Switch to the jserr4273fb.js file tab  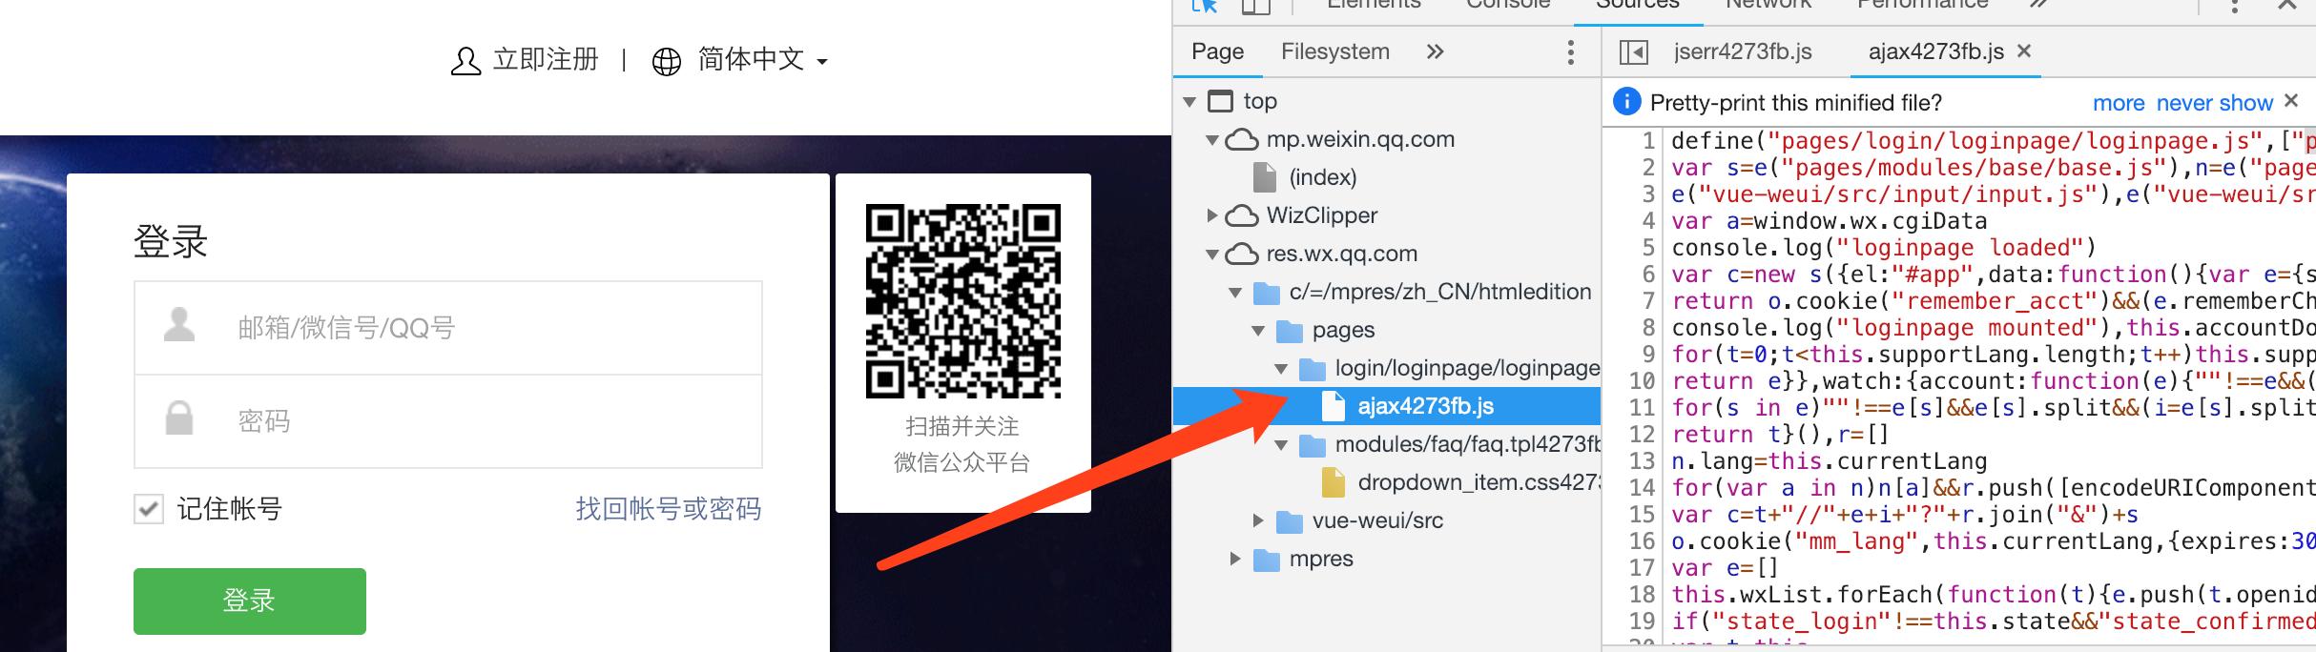[1743, 51]
